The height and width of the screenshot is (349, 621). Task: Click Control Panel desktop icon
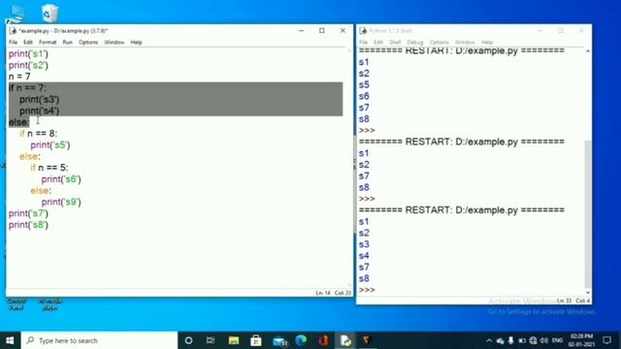16,304
